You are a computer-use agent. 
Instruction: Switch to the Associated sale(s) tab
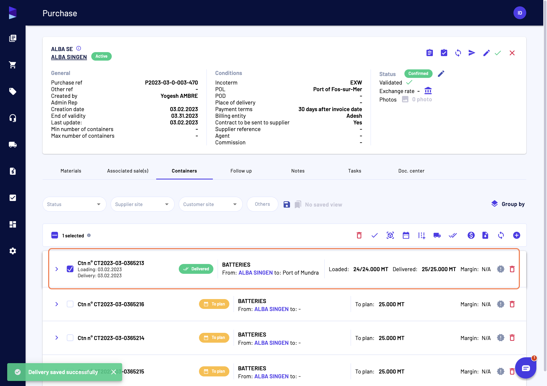click(x=128, y=171)
